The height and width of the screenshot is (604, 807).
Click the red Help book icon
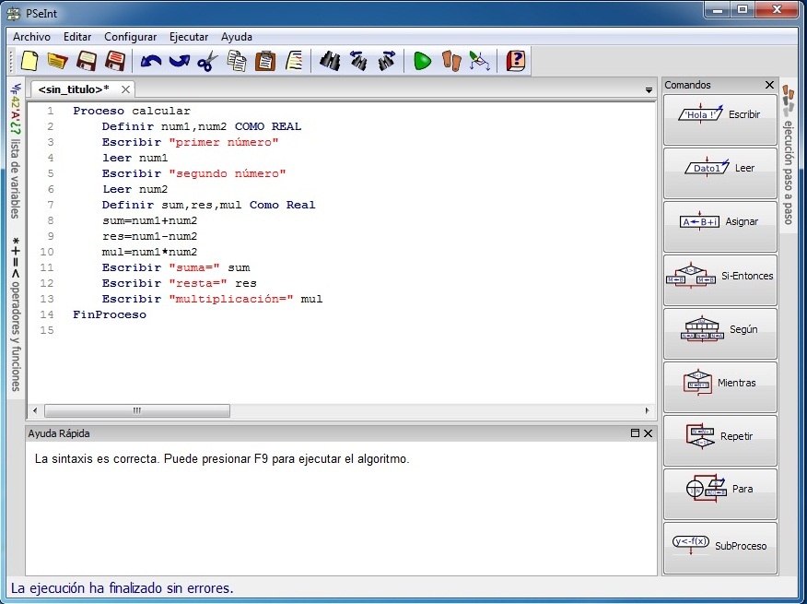(x=514, y=61)
